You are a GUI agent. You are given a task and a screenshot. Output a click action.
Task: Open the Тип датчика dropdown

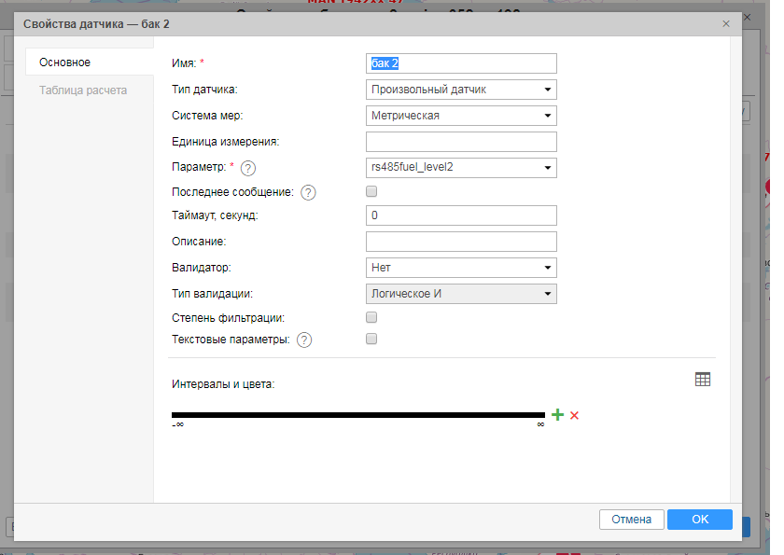(461, 90)
